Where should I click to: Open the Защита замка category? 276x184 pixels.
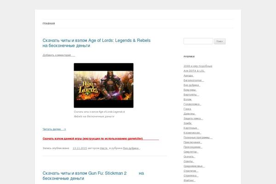coord(193,118)
